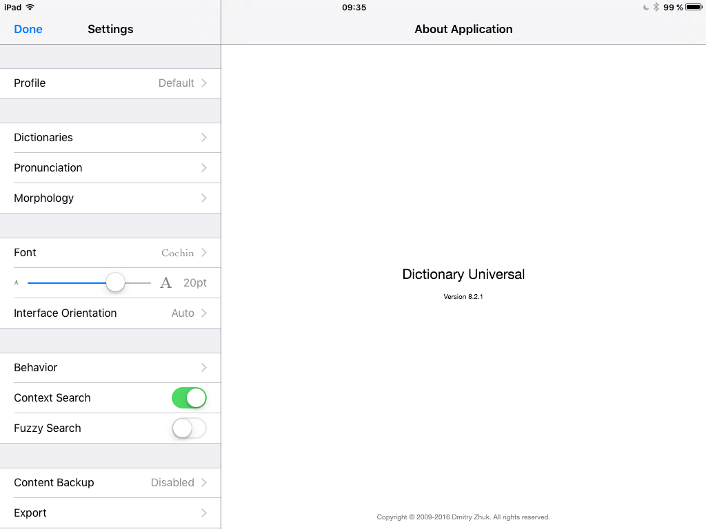Click the chevron next to Auto
Screen dimensions: 706x529
[x=204, y=313]
